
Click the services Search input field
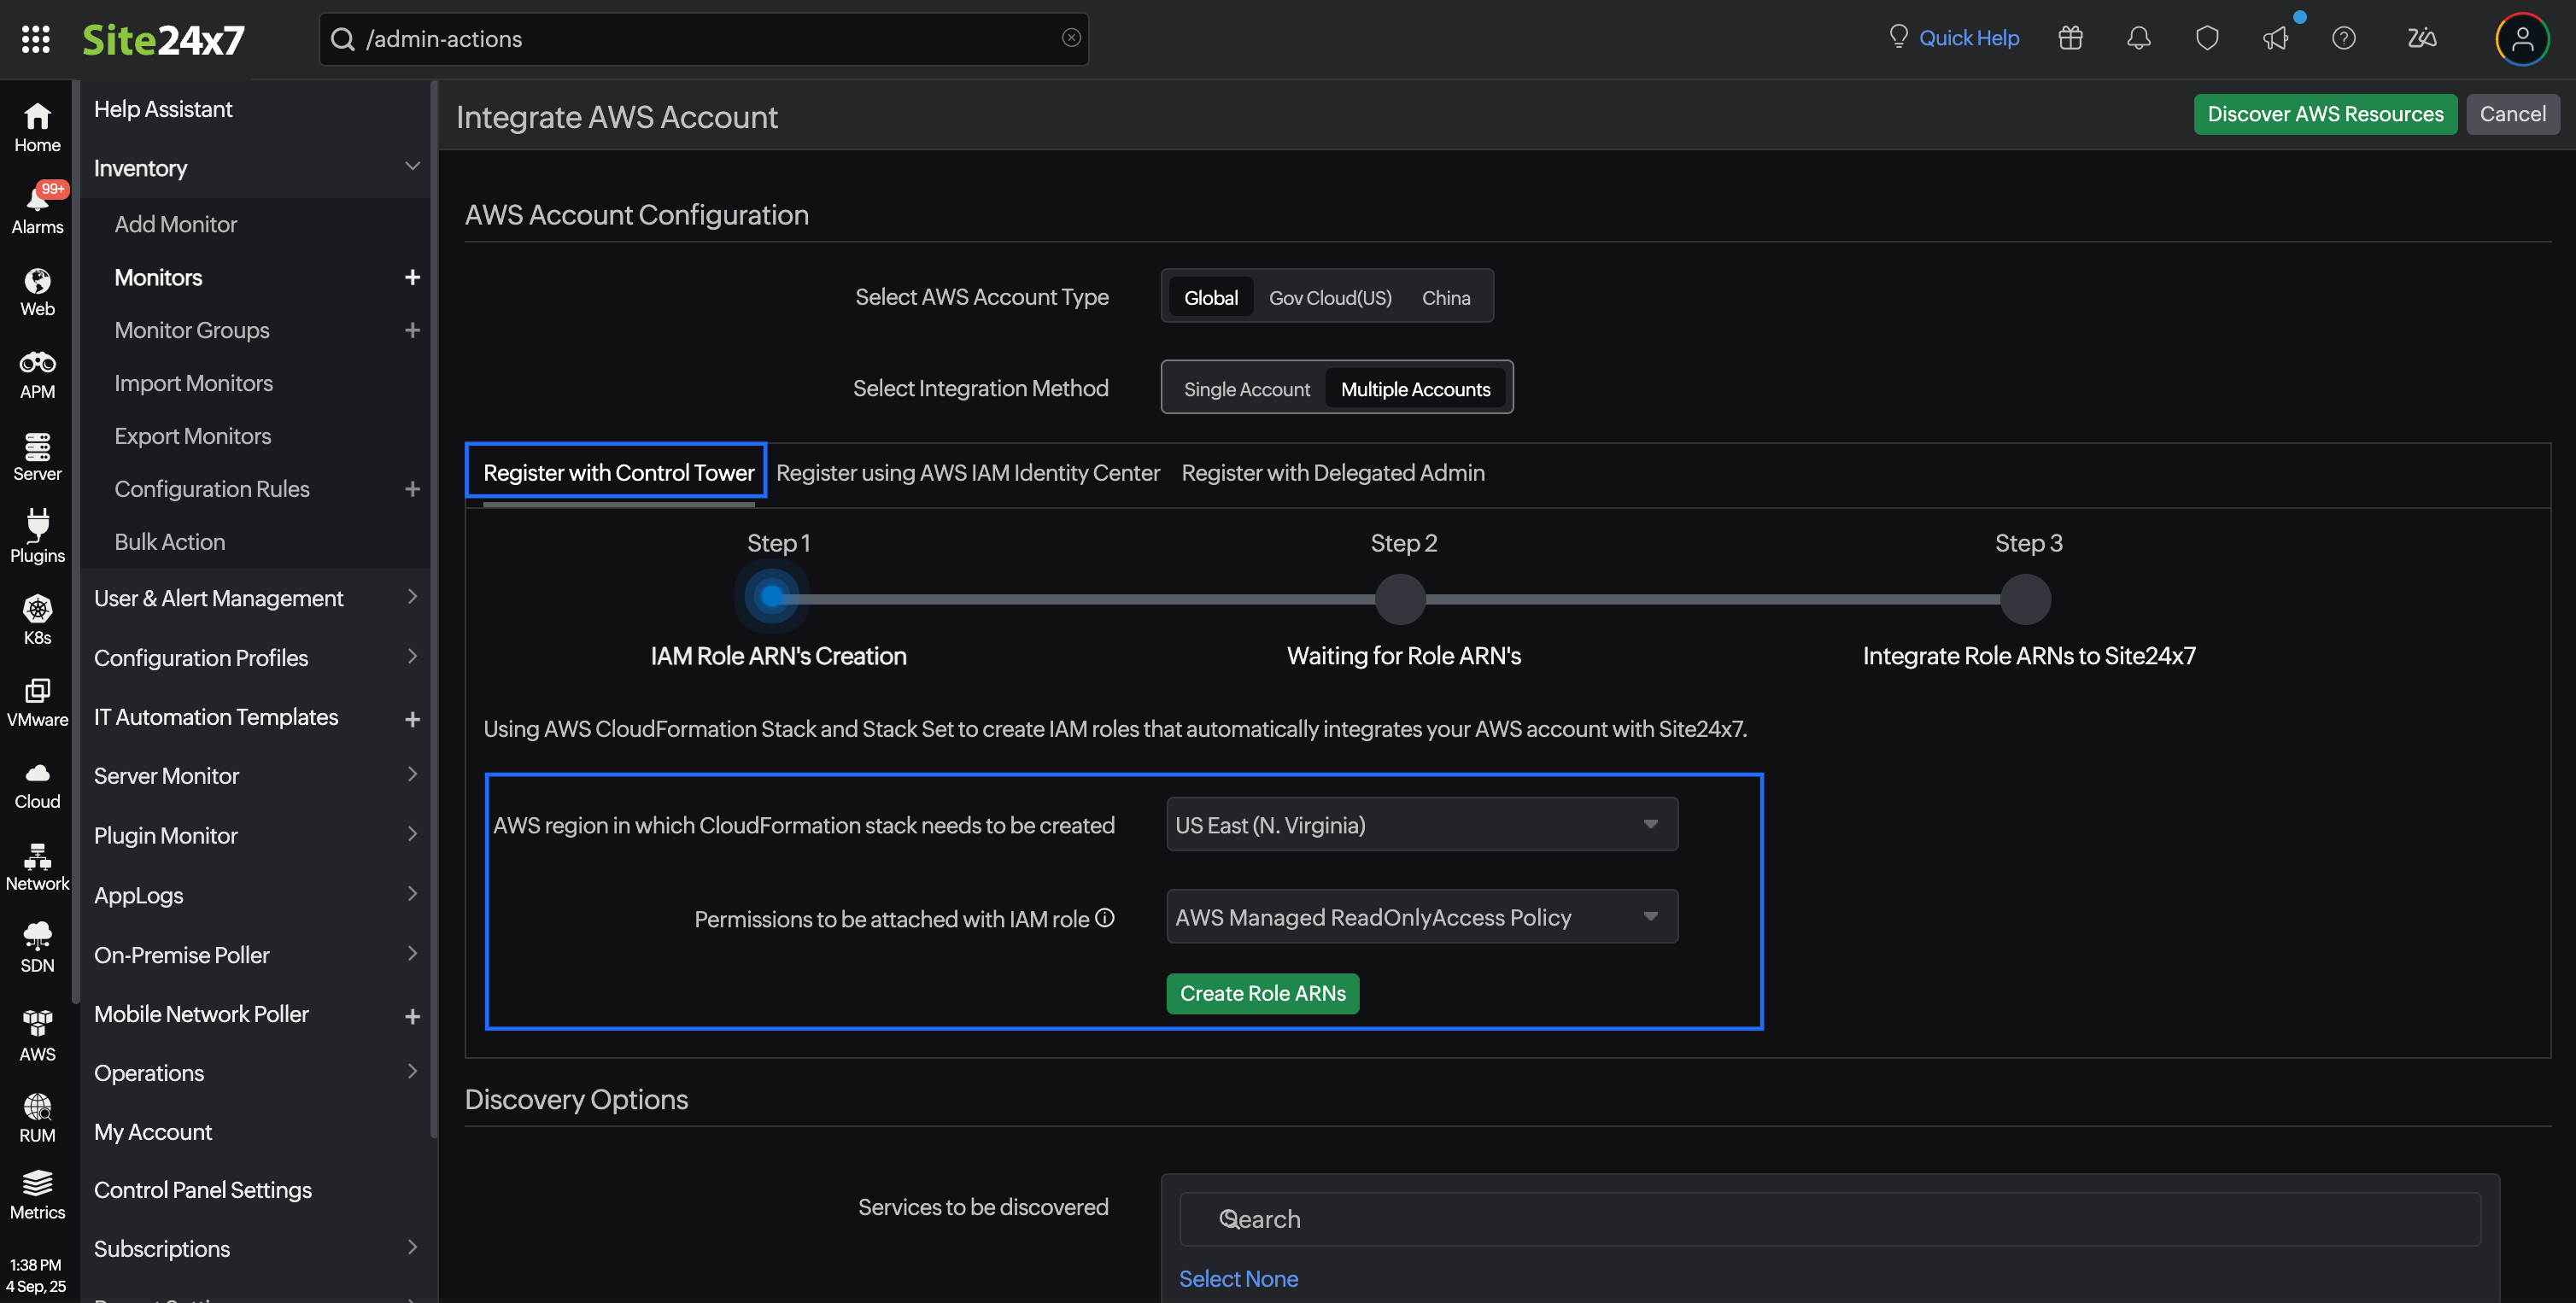coord(1829,1218)
